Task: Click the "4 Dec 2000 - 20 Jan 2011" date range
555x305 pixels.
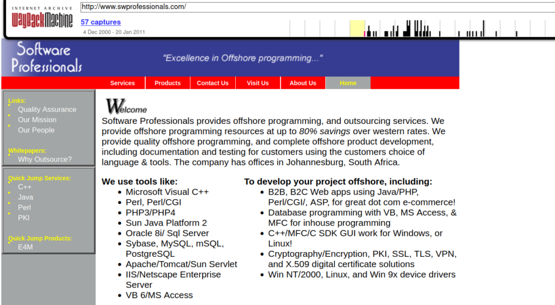Action: pos(114,32)
